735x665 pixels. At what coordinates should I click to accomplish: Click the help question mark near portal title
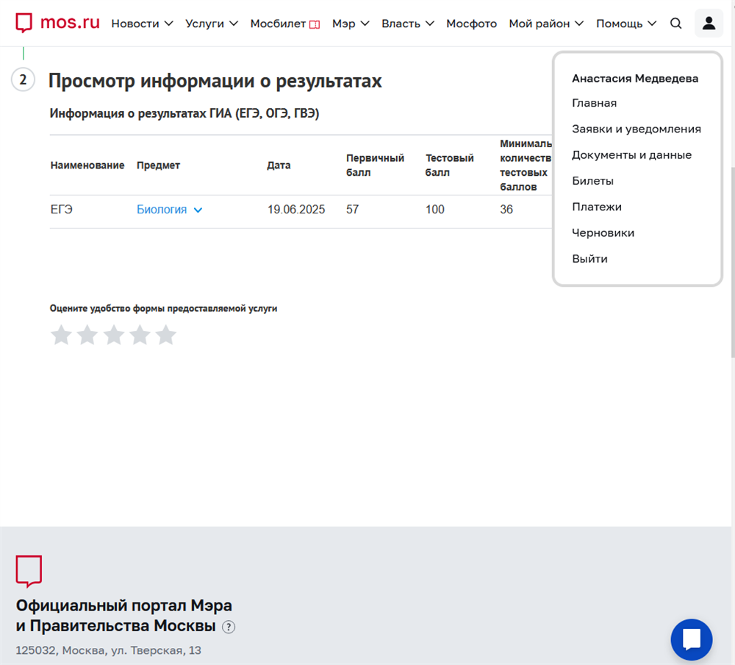[229, 627]
